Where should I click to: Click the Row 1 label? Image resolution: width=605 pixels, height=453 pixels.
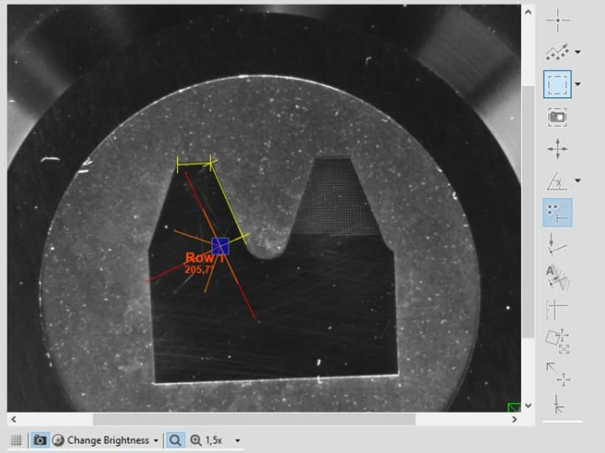click(205, 258)
